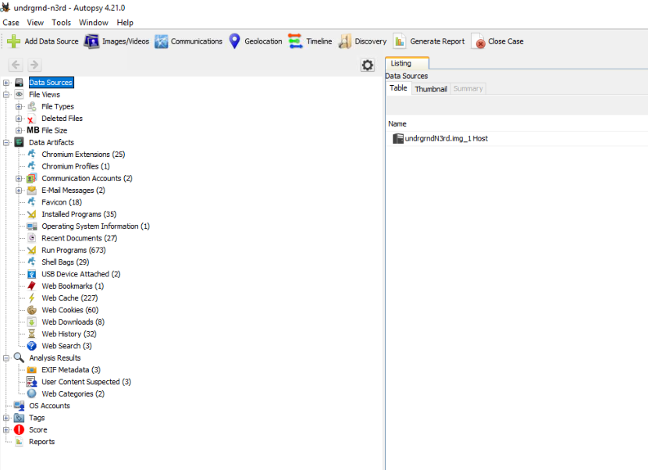
Task: Select the Data Sources tree label
Action: (x=52, y=83)
